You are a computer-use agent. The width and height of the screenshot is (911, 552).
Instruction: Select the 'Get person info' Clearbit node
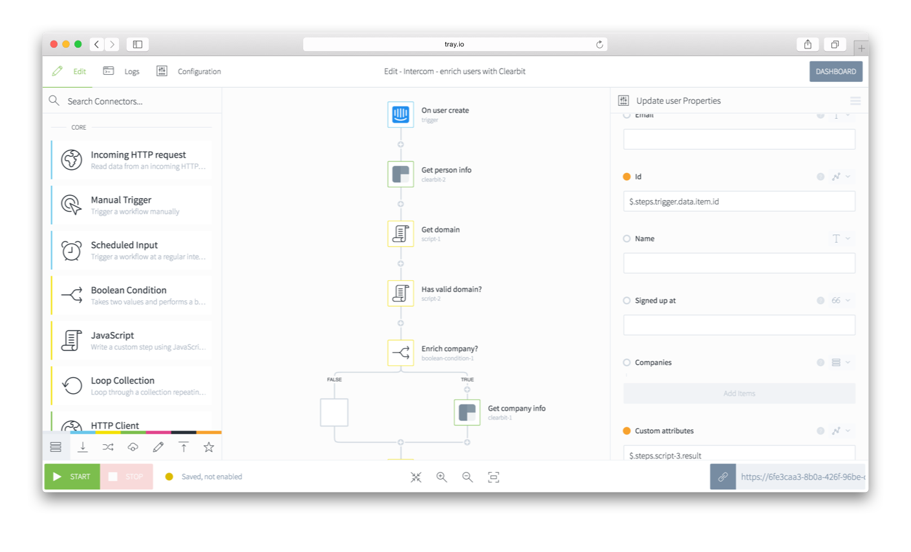coord(400,174)
